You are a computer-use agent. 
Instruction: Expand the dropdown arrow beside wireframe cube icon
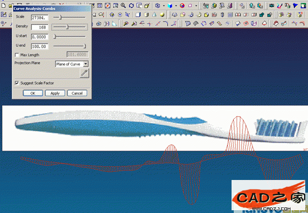[x=164, y=6]
